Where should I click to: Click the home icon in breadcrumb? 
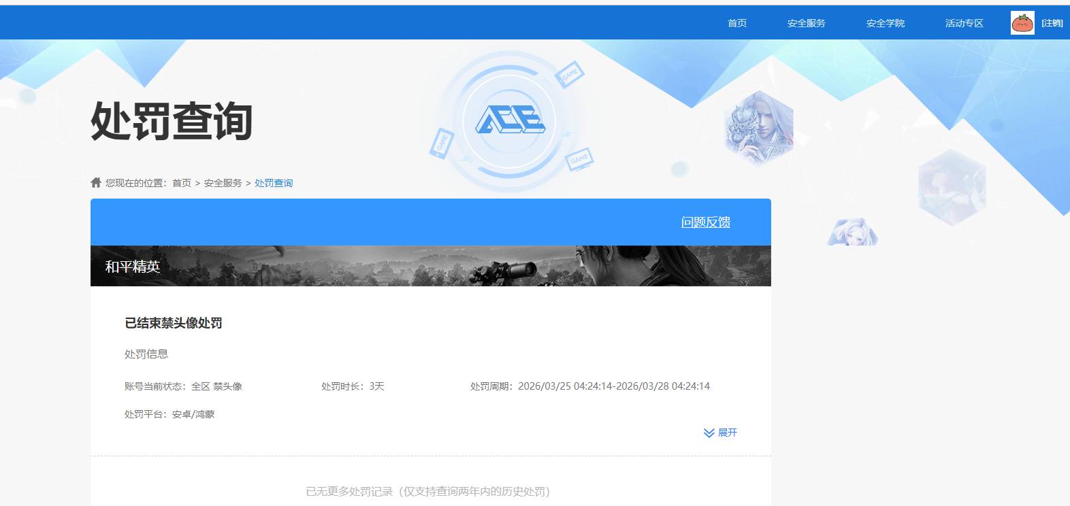[x=96, y=182]
